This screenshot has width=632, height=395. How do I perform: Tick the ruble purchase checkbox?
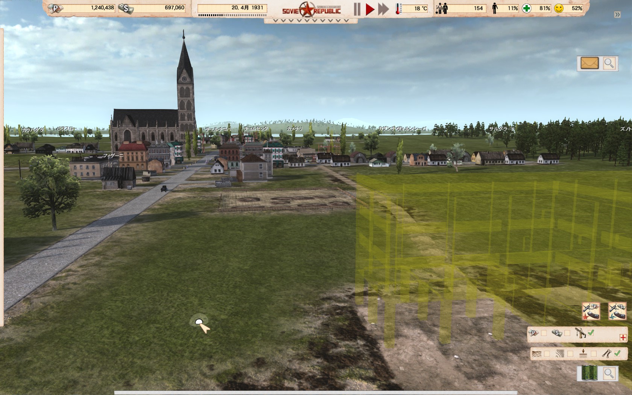pyautogui.click(x=544, y=333)
